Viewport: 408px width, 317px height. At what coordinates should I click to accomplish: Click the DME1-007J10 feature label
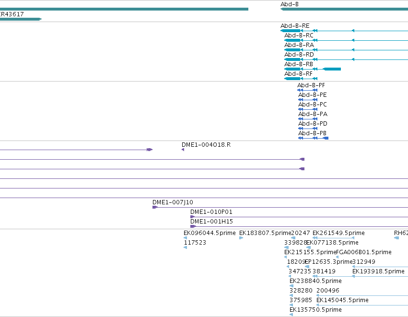point(173,202)
